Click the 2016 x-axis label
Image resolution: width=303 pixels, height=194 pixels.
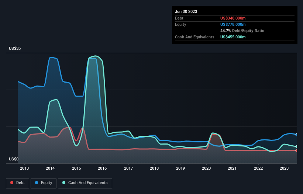point(102,168)
